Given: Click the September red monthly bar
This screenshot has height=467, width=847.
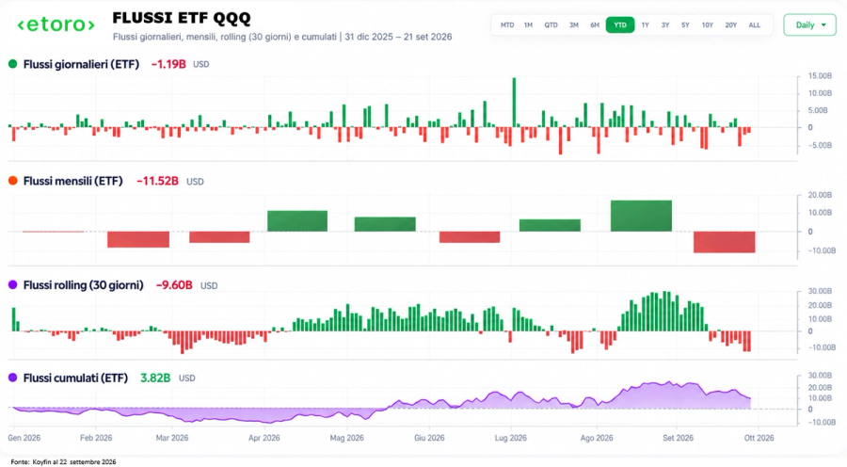Looking at the screenshot, I should 725,242.
